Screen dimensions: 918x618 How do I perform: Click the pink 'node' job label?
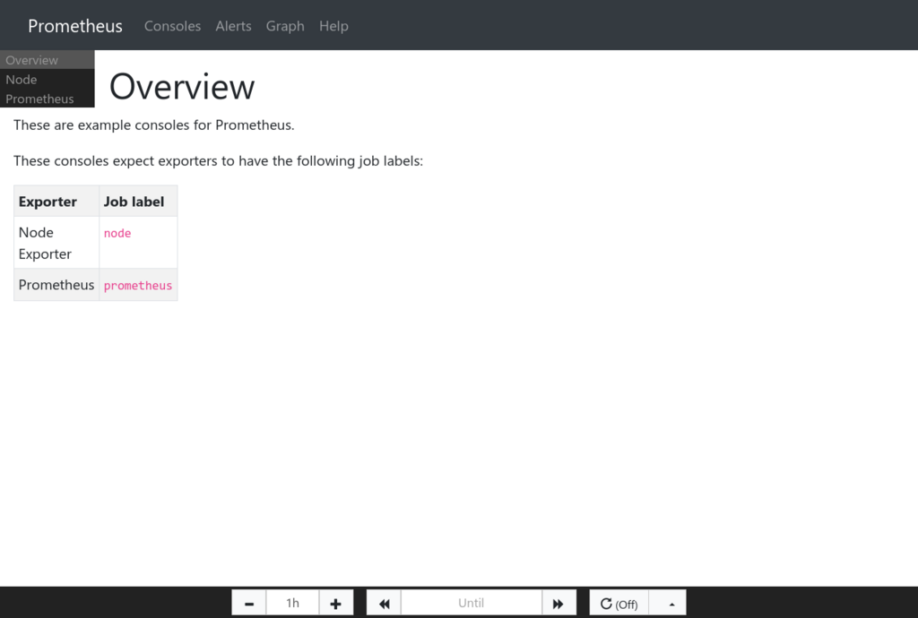click(x=117, y=233)
